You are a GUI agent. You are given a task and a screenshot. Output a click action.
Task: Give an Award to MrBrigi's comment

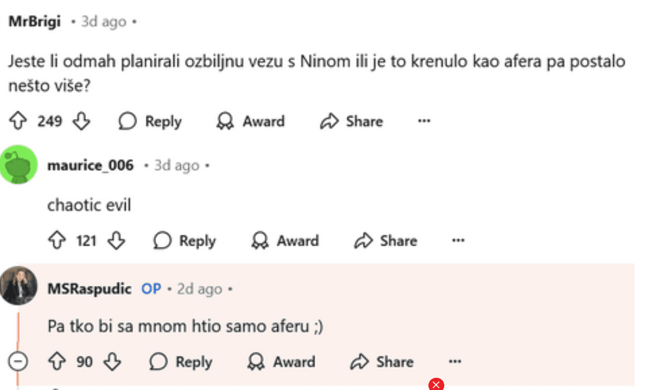click(x=251, y=121)
